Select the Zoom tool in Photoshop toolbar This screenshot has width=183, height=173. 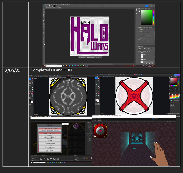tap(44, 40)
